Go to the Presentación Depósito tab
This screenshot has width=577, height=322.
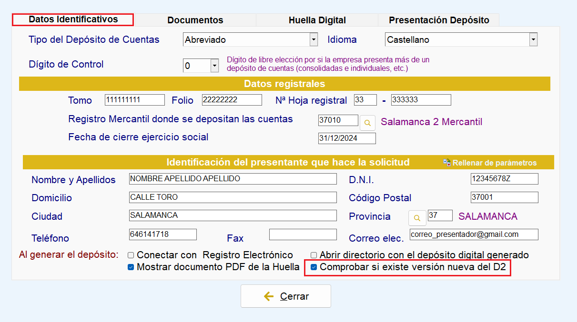click(439, 20)
